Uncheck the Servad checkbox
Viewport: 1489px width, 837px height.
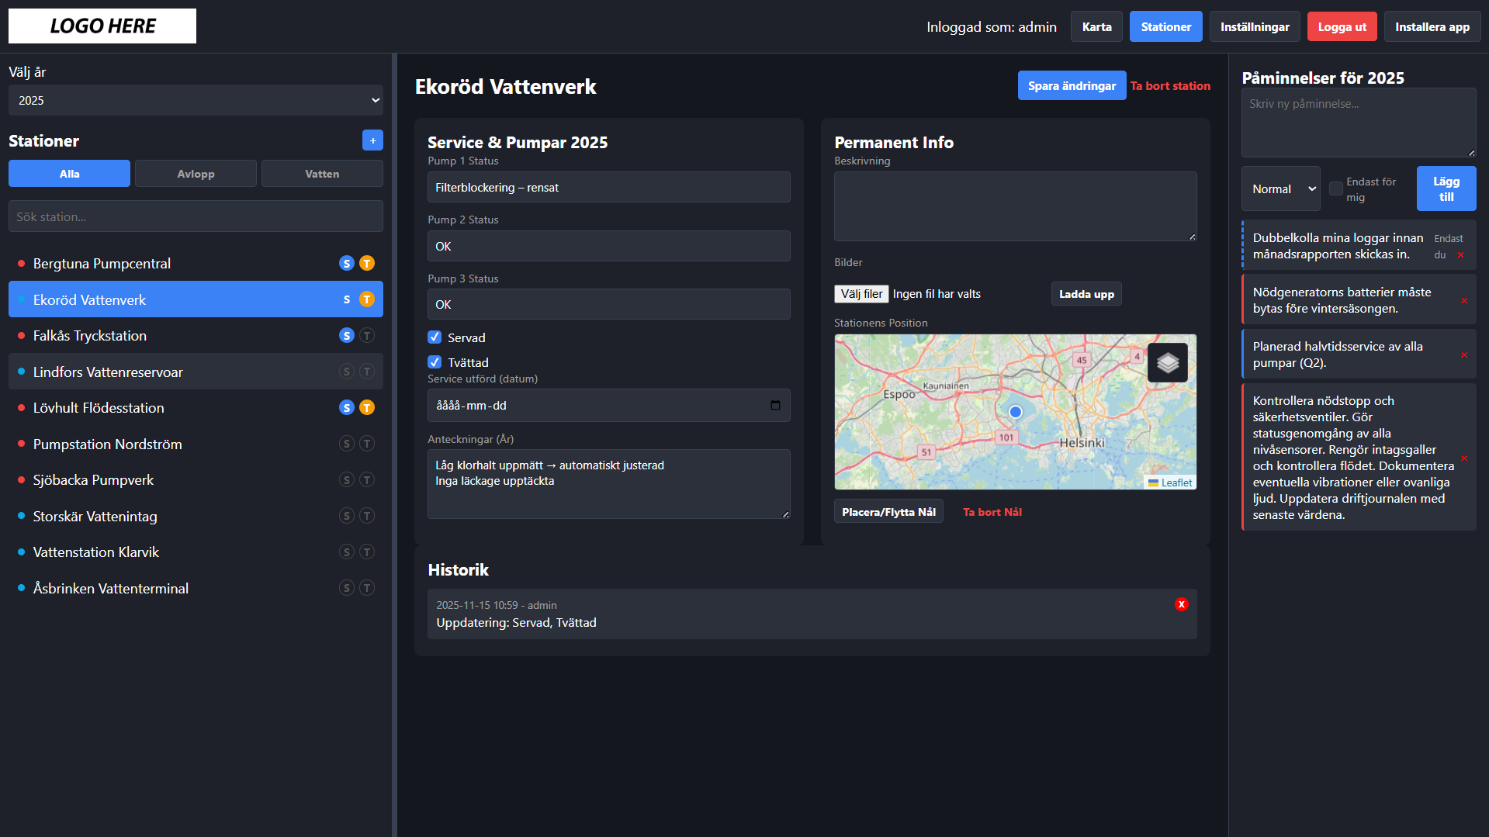click(x=435, y=337)
